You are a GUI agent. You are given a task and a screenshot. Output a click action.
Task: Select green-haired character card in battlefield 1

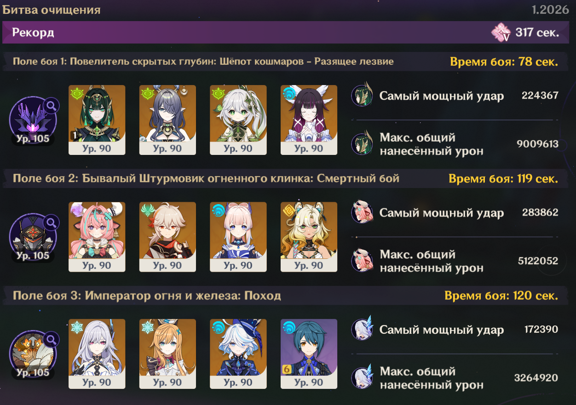click(97, 120)
